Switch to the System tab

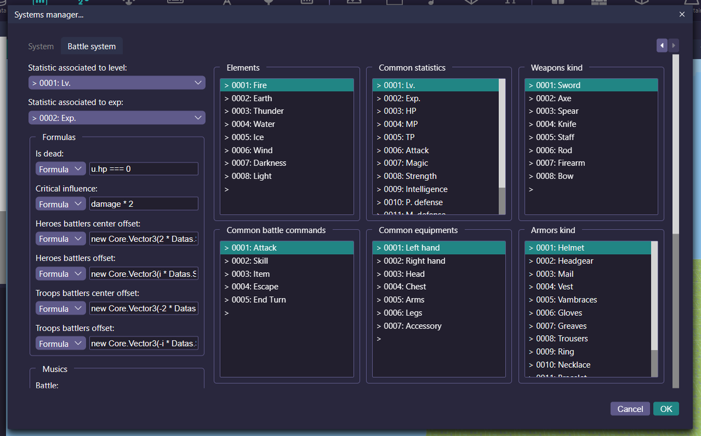coord(41,46)
